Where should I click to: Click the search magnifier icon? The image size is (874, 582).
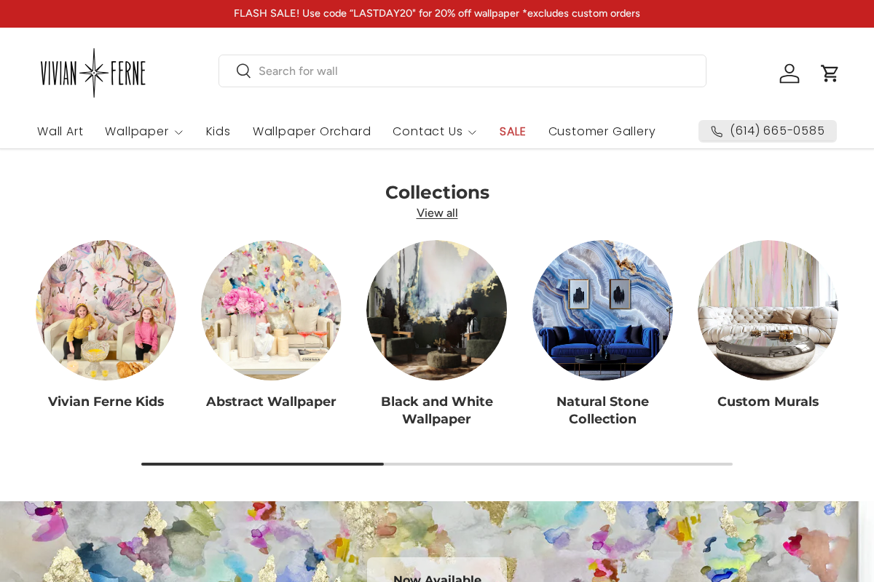tap(243, 71)
